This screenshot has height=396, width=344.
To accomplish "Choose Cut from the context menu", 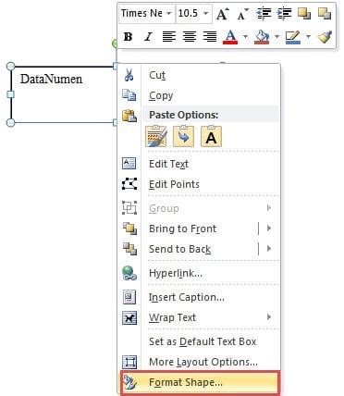I will coord(199,75).
